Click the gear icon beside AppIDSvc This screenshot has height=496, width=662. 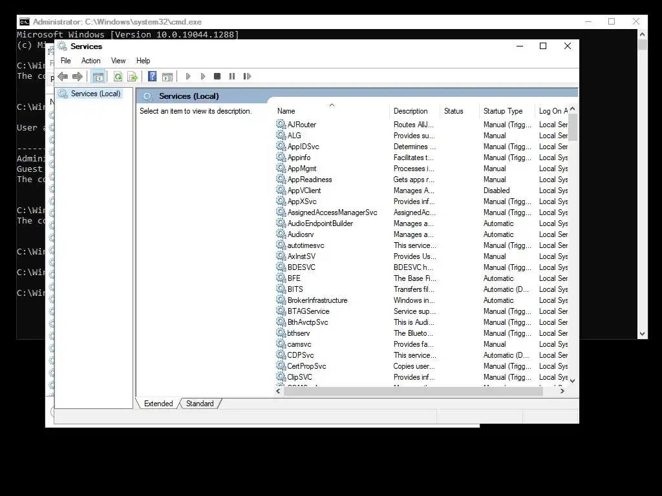(x=281, y=146)
